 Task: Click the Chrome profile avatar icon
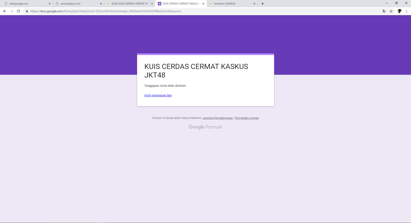point(399,11)
